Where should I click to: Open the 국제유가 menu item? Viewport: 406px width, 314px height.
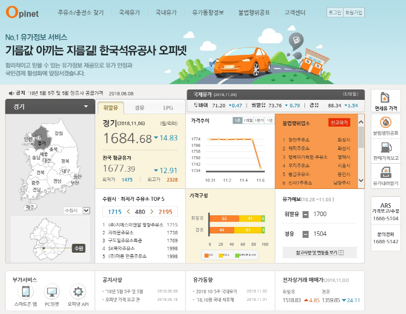(130, 12)
